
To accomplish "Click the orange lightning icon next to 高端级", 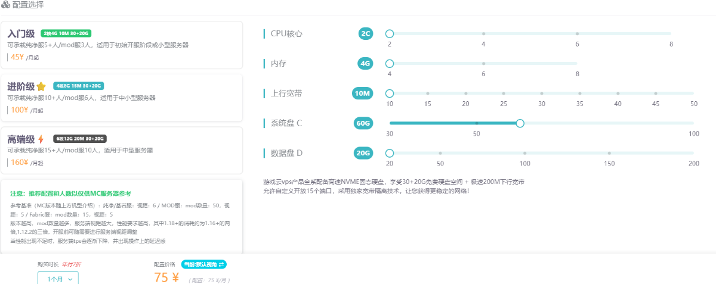I will [x=41, y=139].
